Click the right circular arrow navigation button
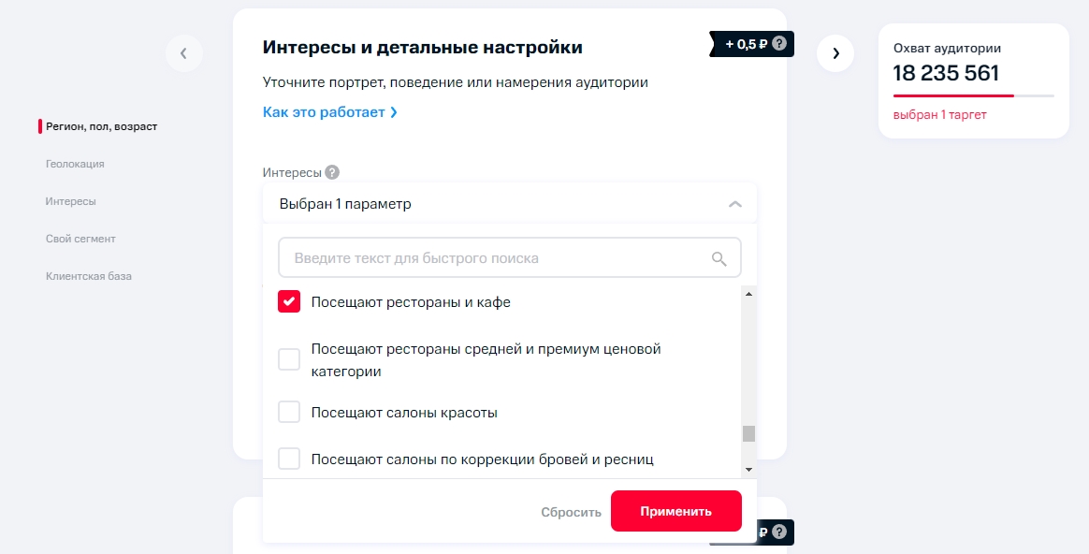This screenshot has width=1089, height=554. point(835,53)
